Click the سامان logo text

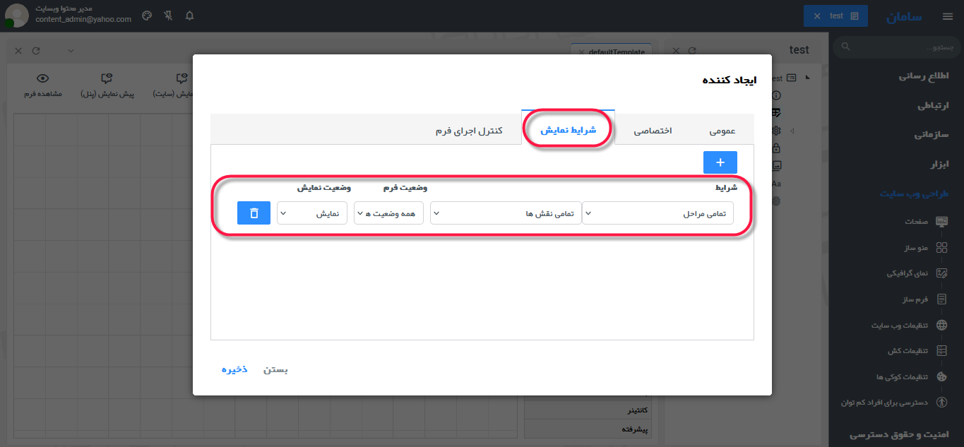(904, 16)
